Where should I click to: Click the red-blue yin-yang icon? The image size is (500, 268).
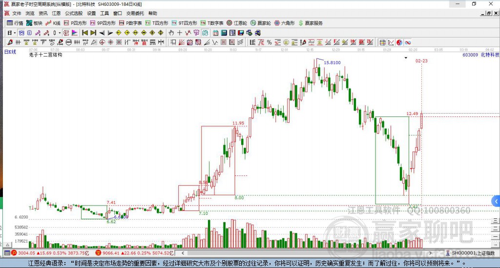click(x=399, y=42)
